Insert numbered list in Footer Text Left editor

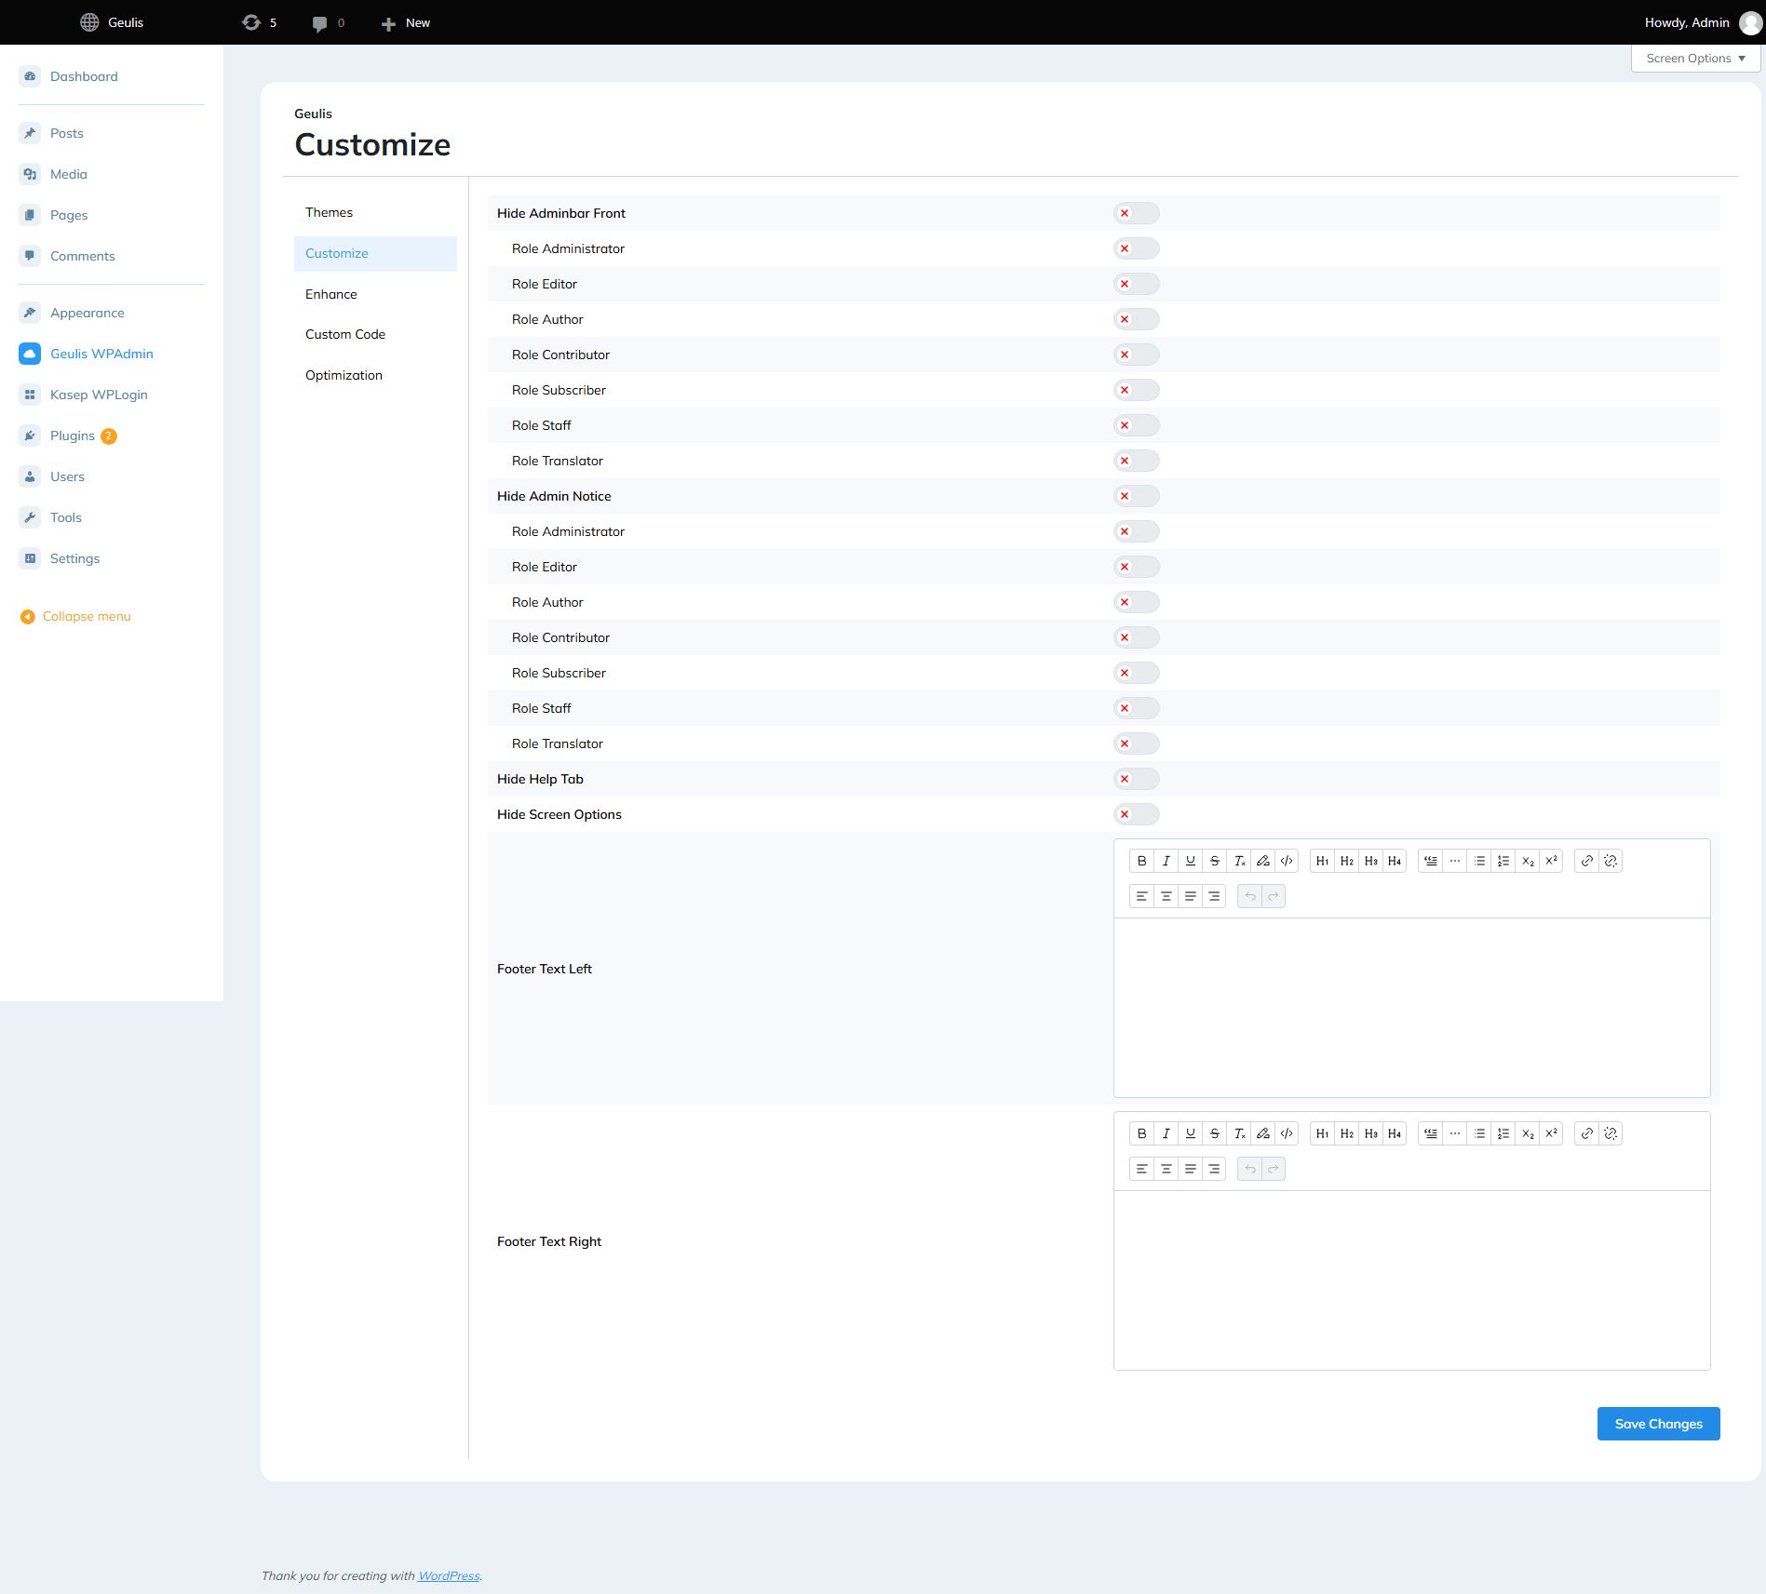click(1503, 861)
